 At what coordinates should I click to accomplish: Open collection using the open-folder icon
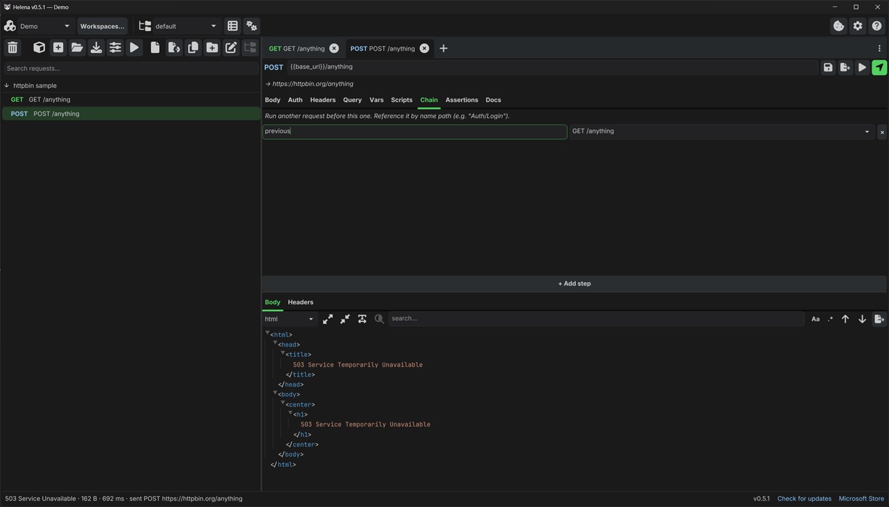[77, 48]
